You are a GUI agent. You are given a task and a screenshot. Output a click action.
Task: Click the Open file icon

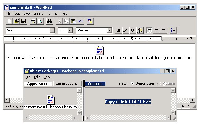pos(16,21)
